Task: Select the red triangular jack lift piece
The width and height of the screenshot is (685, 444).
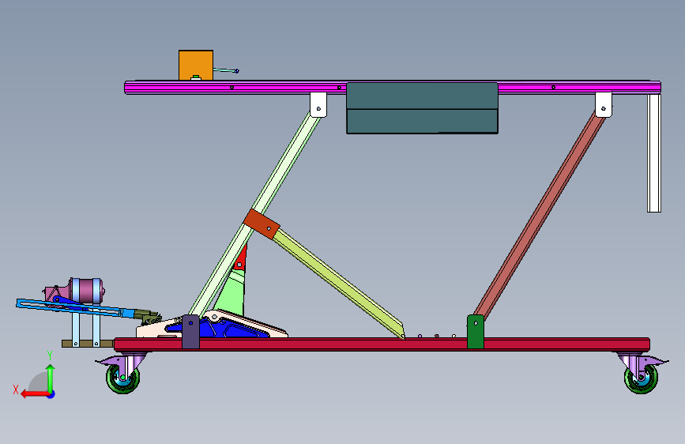Action: click(x=241, y=258)
